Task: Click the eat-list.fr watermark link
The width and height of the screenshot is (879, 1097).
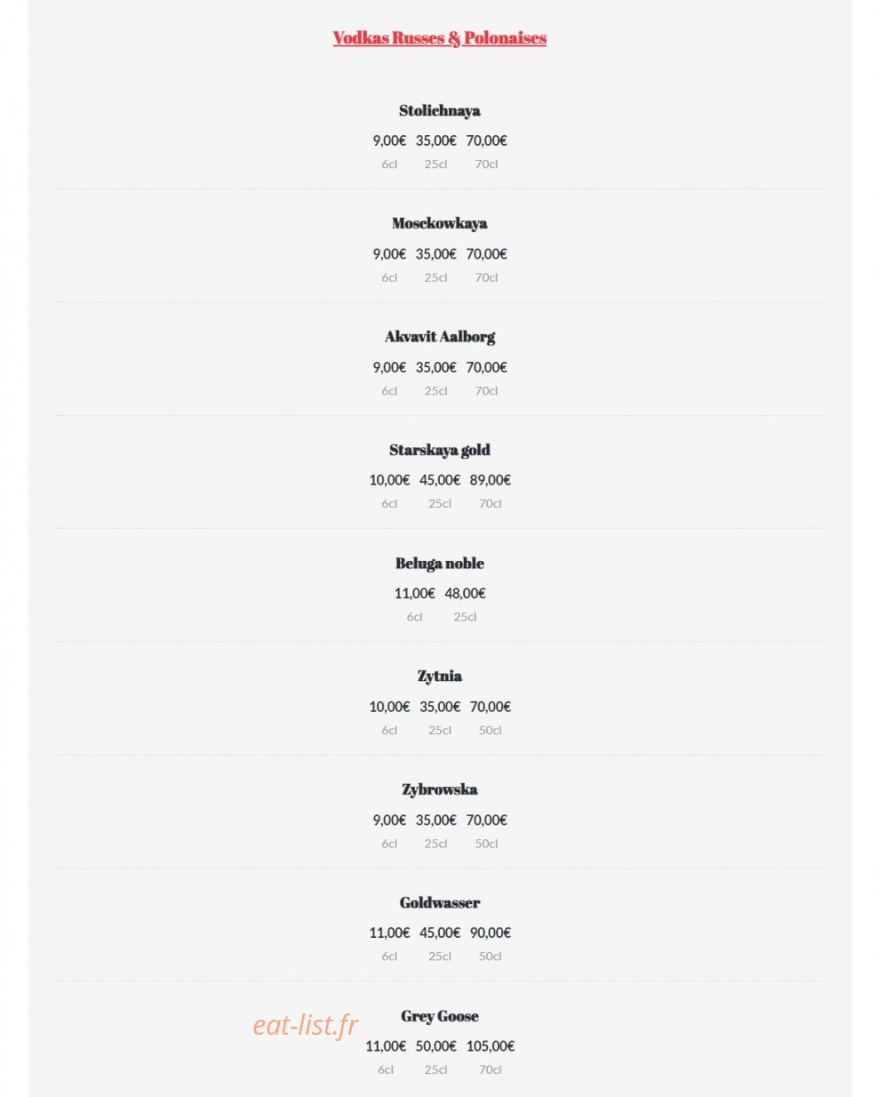Action: pos(305,1025)
